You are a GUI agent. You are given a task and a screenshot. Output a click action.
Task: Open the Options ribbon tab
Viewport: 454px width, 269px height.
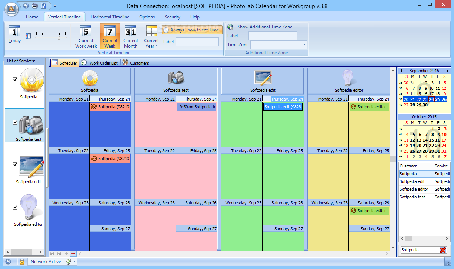click(x=147, y=17)
